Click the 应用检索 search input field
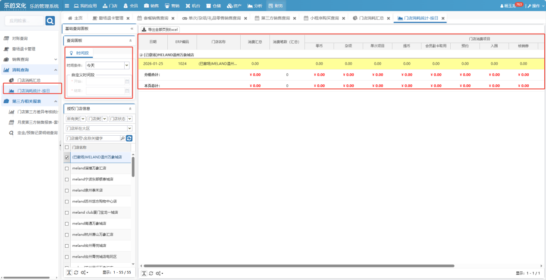Viewport: 546px width, 280px height. (x=25, y=21)
